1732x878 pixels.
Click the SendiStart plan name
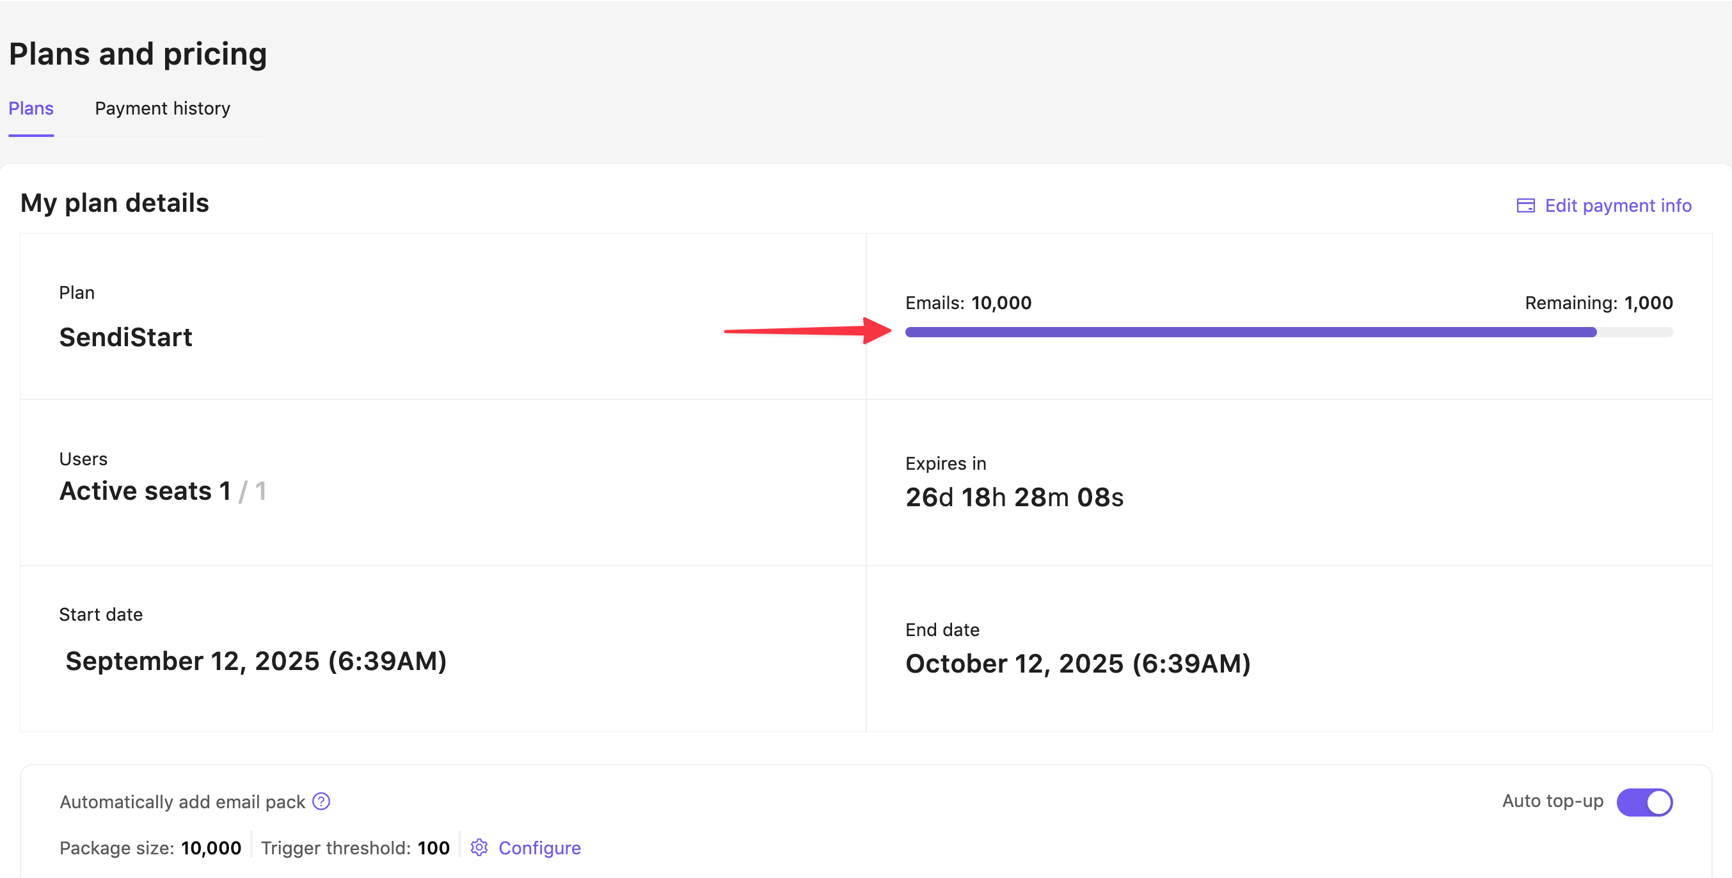126,337
